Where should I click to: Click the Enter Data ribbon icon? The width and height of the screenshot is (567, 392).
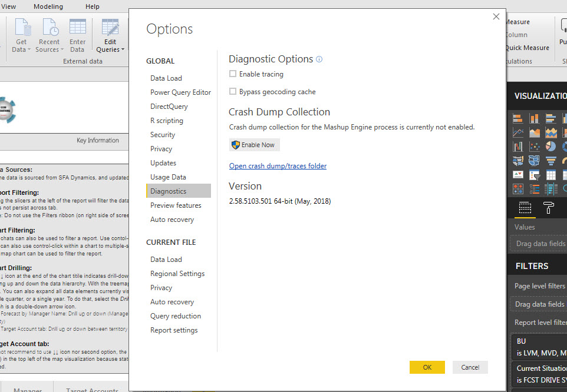[x=77, y=27]
